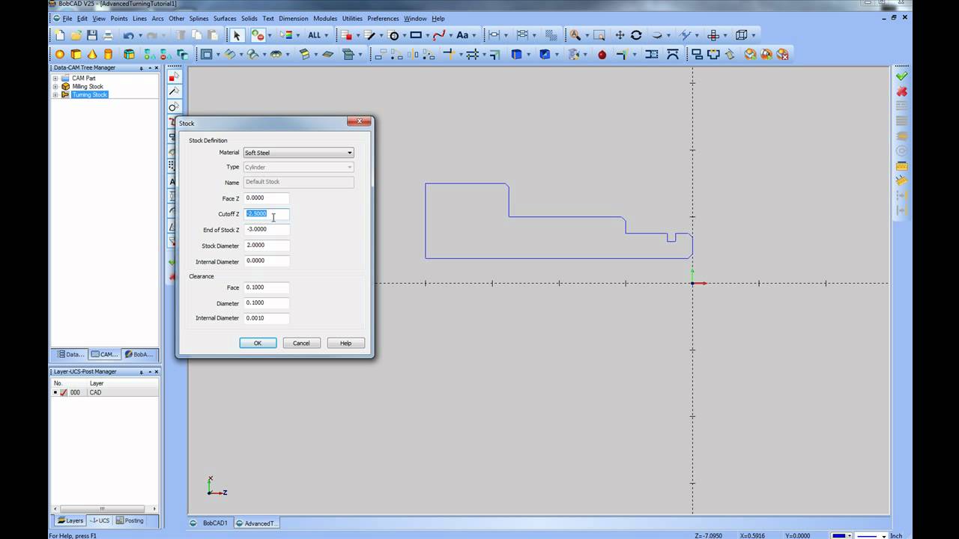Click Cancel in the Stock dialog
The image size is (959, 539).
click(x=301, y=343)
